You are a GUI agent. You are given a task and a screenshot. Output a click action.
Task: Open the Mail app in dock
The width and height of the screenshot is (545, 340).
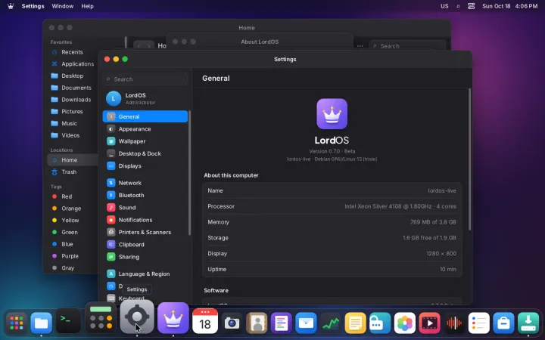click(x=307, y=323)
